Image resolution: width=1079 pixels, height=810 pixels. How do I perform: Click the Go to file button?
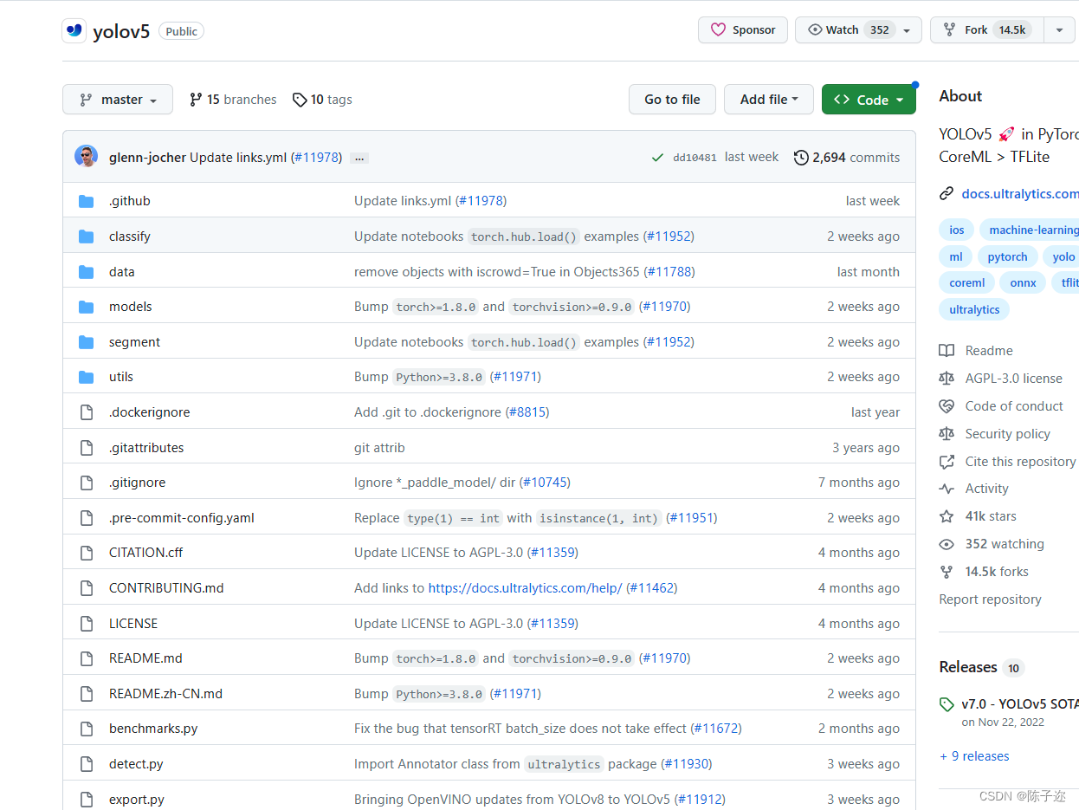[x=672, y=100]
